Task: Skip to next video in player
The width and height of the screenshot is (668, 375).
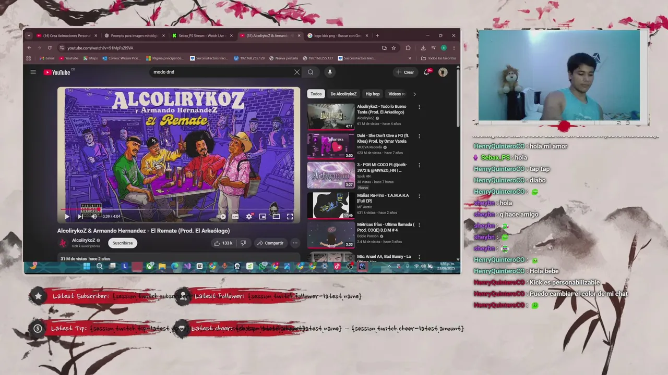Action: (80, 216)
